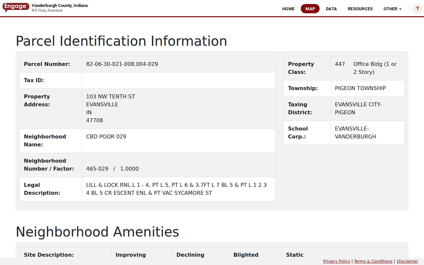
Task: Click school corp EVANSVILLE-VANDERBURGH
Action: point(355,132)
